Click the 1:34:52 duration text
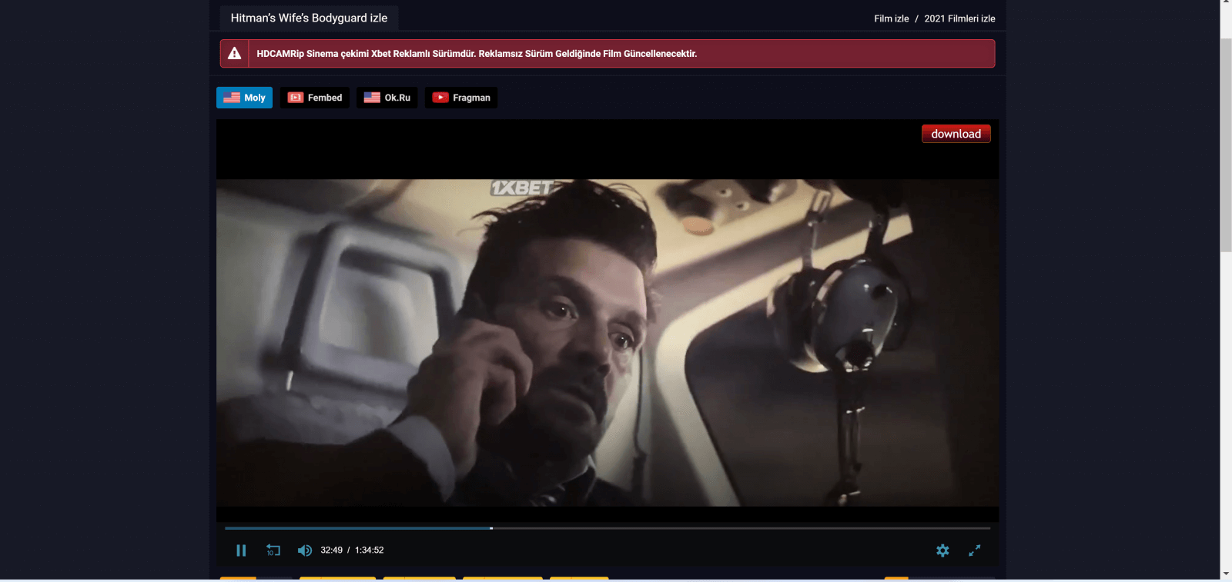Image resolution: width=1232 pixels, height=582 pixels. (x=370, y=550)
